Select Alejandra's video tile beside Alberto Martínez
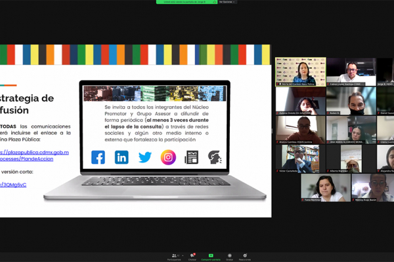Image resolution: width=394 pixels, height=262 pixels. [x=385, y=159]
